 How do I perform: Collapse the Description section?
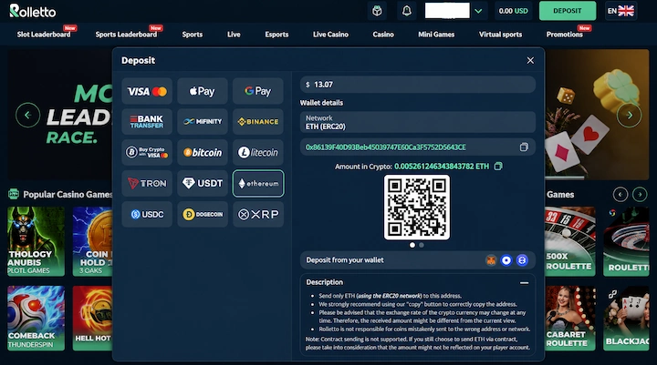[524, 283]
